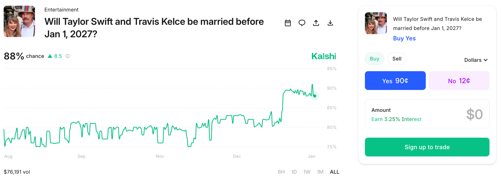Click the Buy Yes link

(x=404, y=38)
